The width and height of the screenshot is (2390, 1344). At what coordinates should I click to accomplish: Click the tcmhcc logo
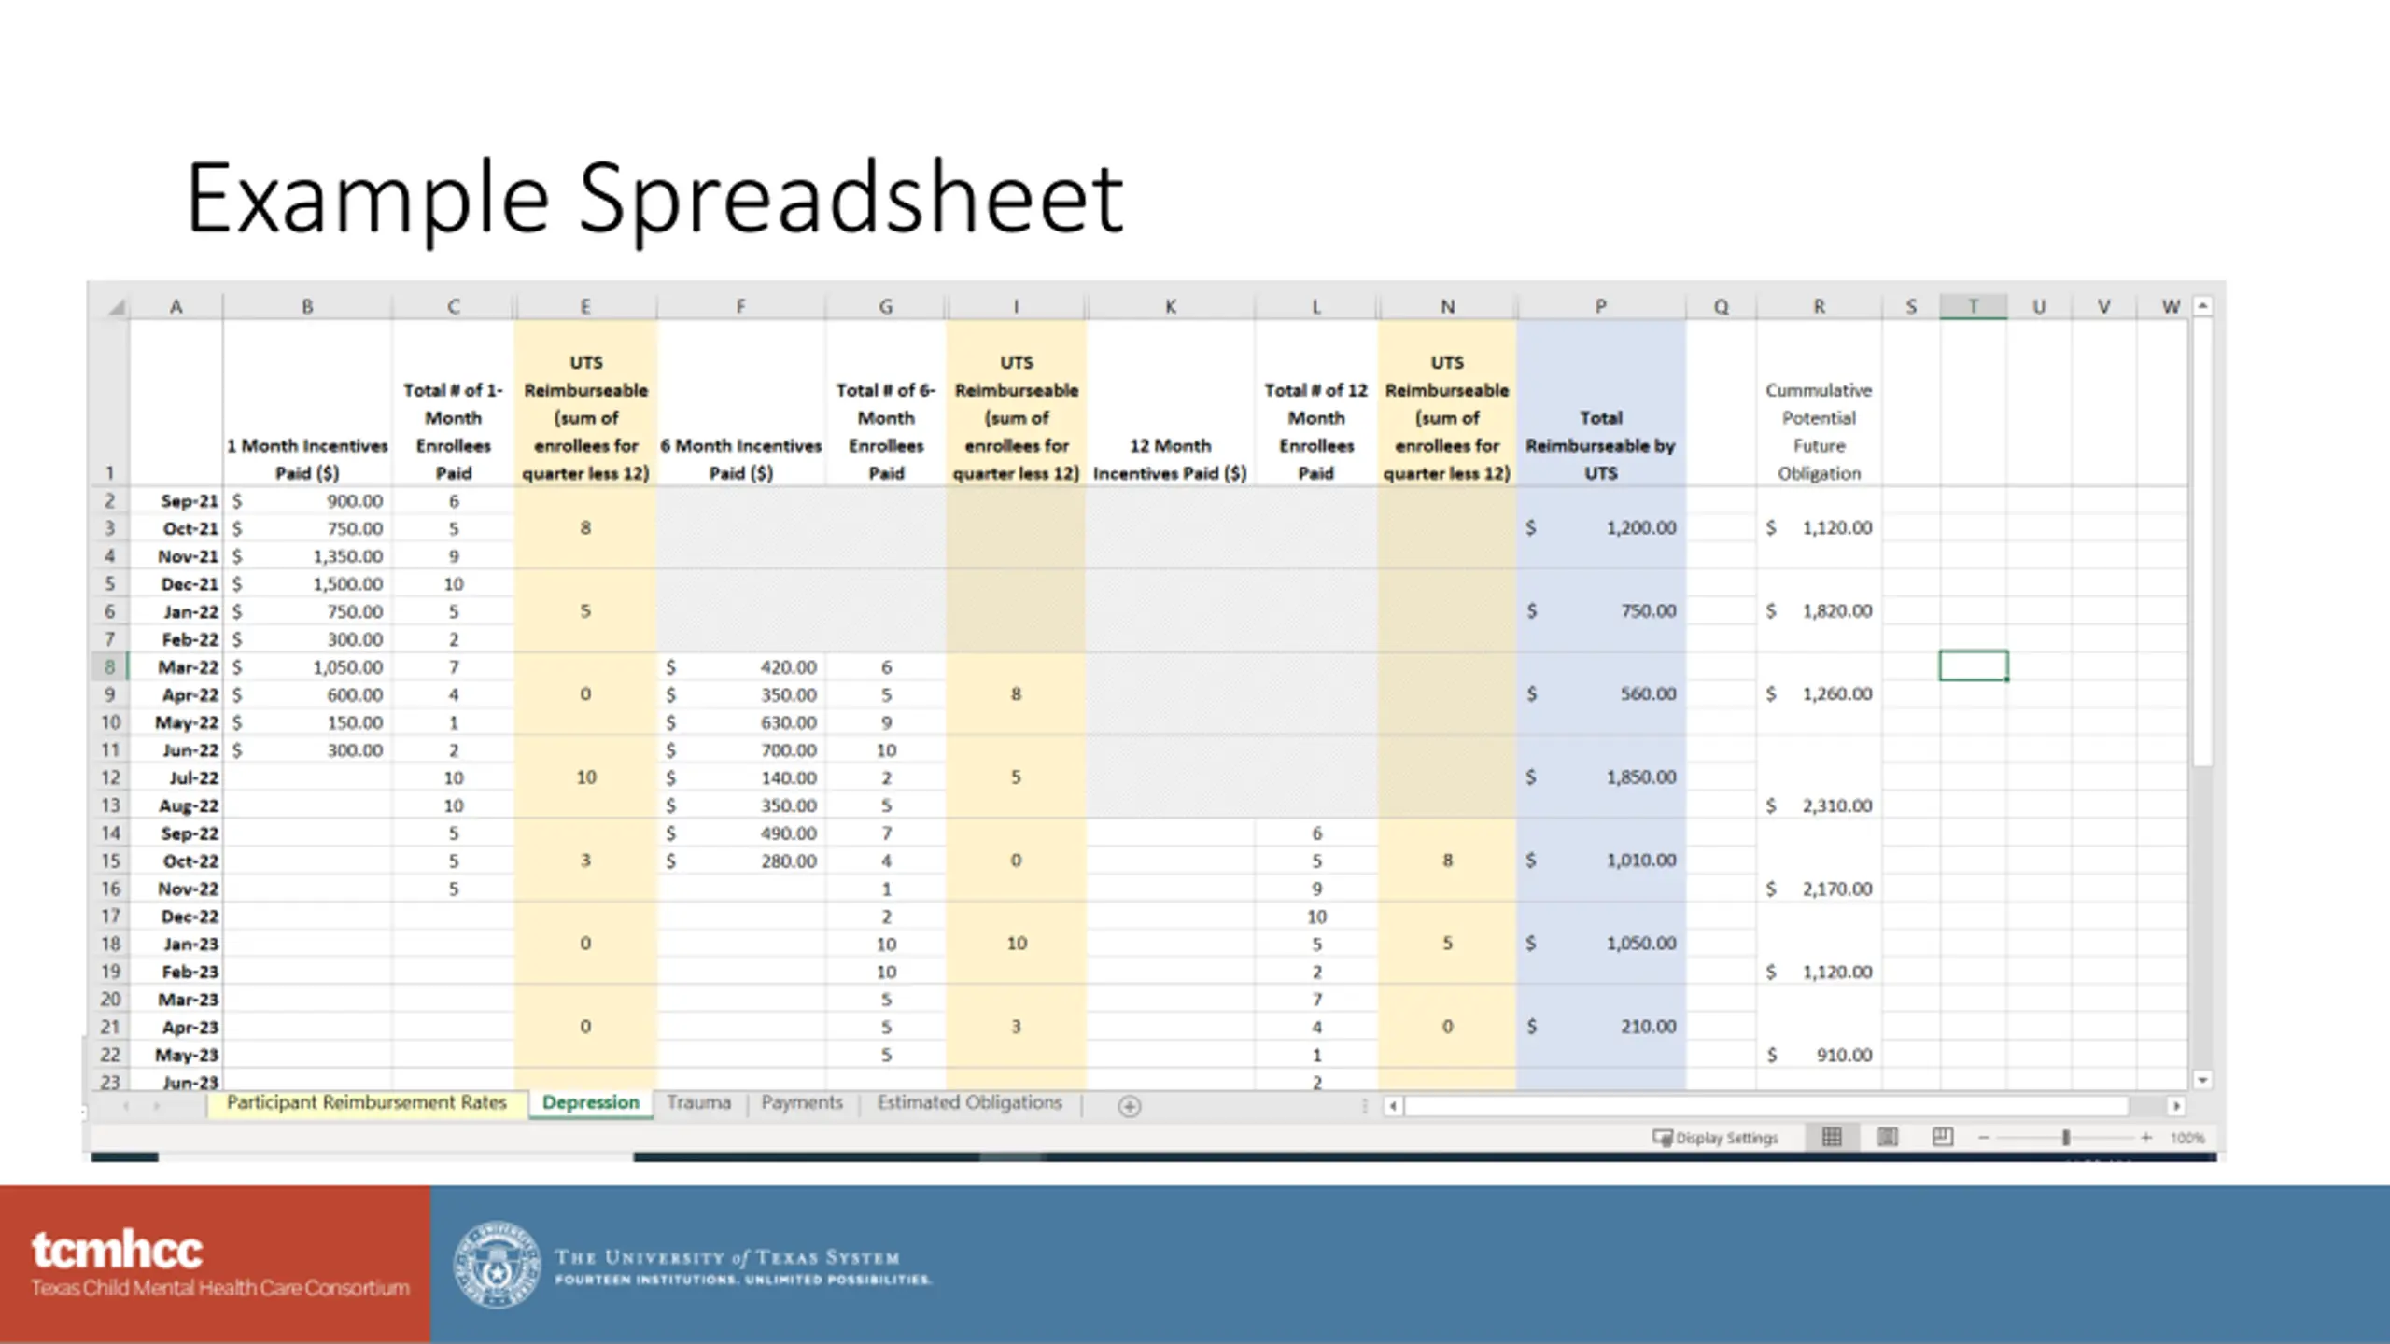(219, 1264)
